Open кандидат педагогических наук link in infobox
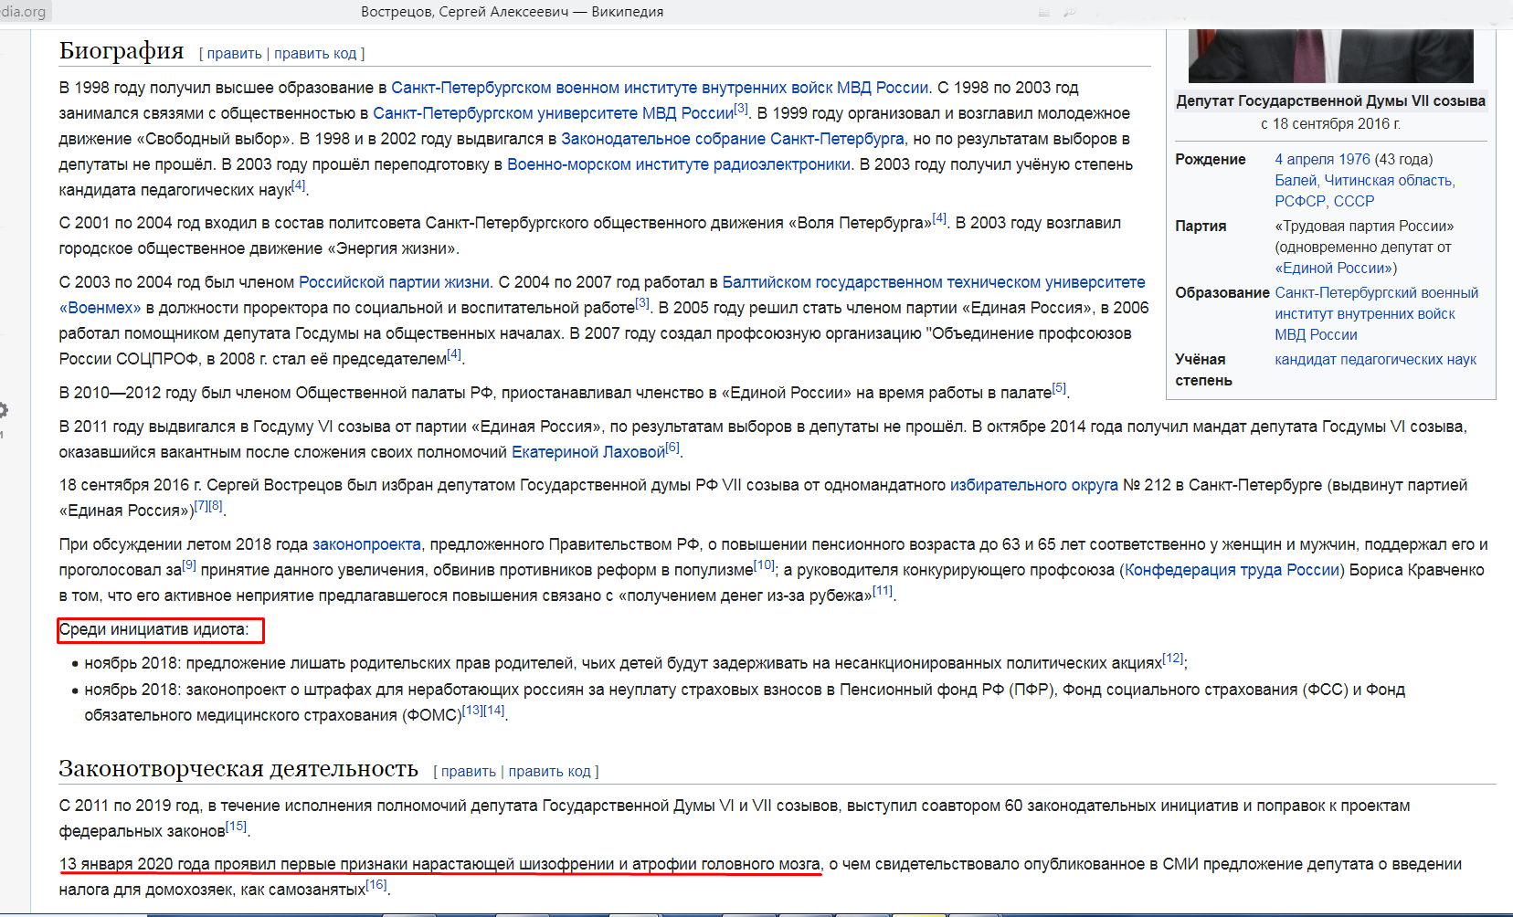 coord(1375,360)
